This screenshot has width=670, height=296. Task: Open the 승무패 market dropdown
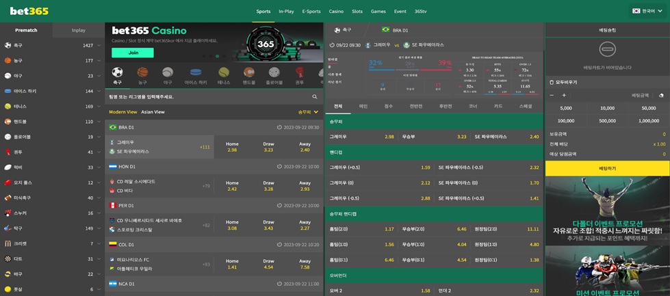pos(308,112)
